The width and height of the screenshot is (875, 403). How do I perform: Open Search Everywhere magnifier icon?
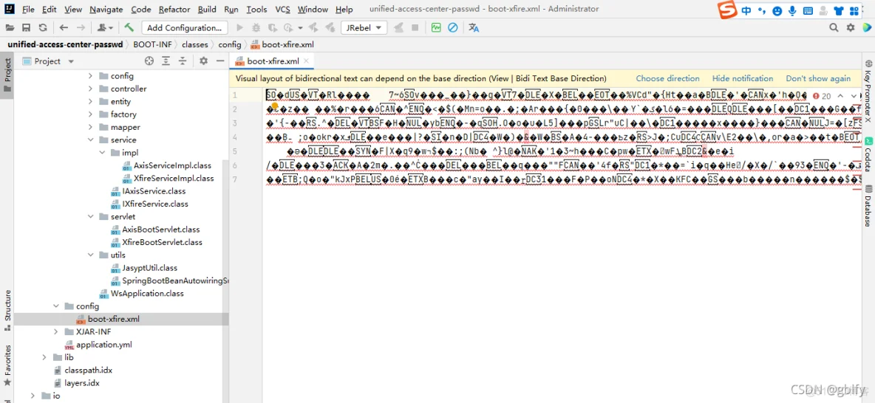834,27
